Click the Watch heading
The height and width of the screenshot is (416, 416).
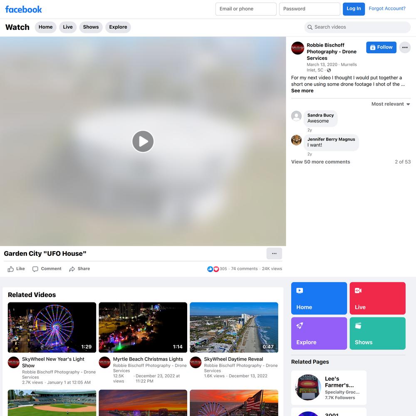tap(17, 27)
